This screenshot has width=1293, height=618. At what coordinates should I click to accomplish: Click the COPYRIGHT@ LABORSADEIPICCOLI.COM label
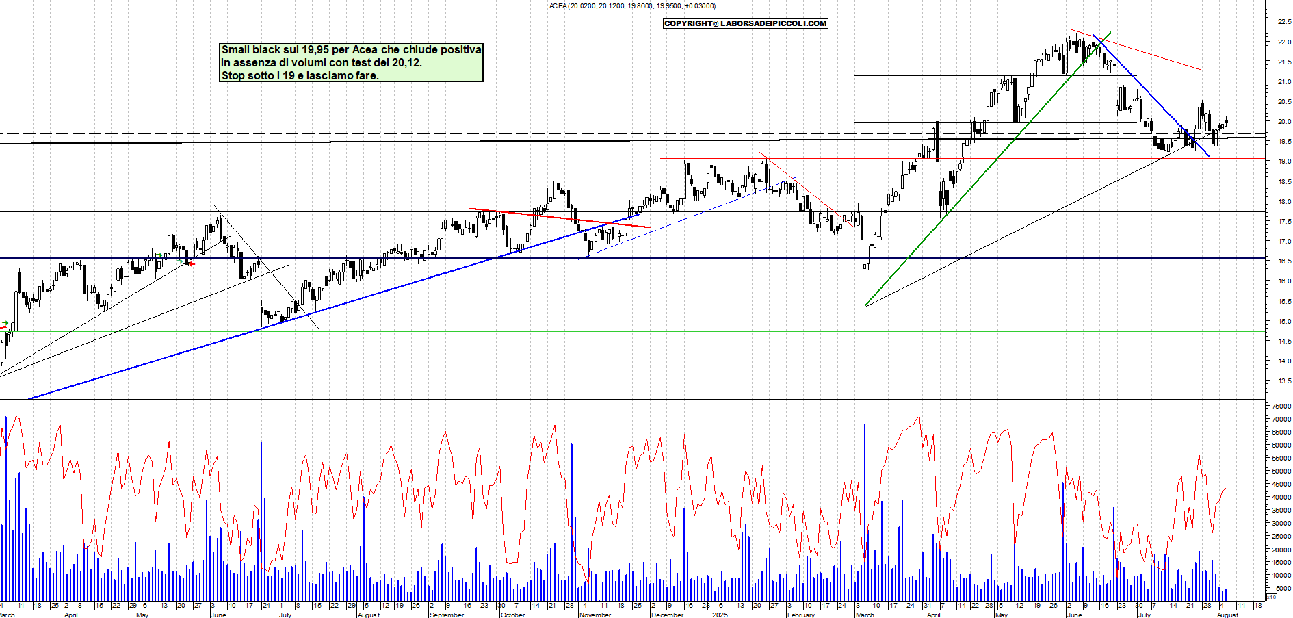tap(746, 23)
